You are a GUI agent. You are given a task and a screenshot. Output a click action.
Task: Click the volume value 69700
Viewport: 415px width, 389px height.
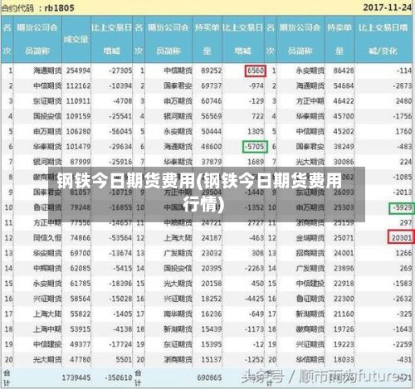[81, 253]
